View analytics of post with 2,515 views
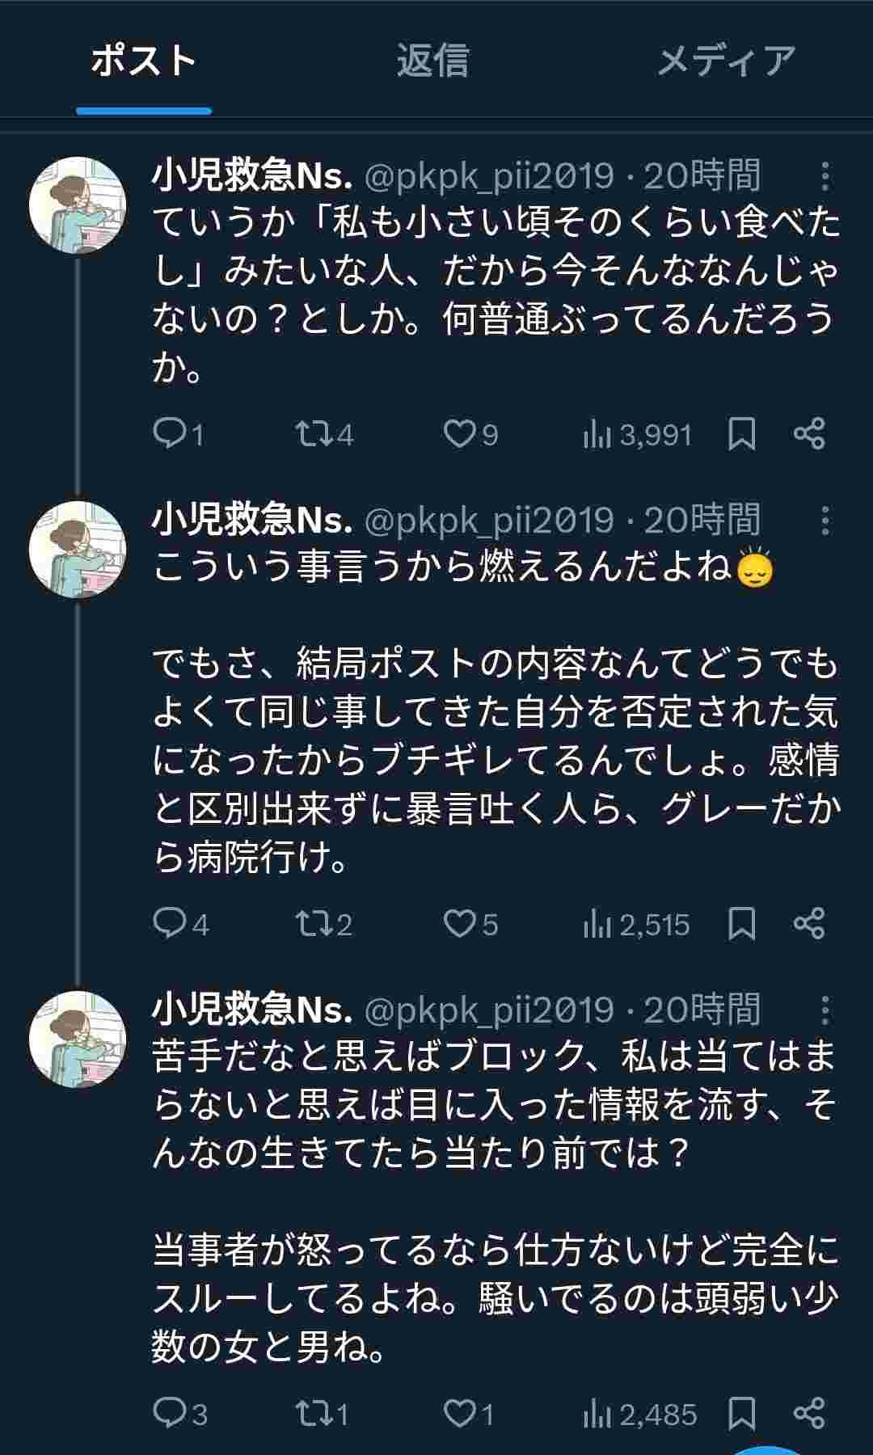Screen dimensions: 873x1455 [636, 924]
